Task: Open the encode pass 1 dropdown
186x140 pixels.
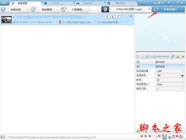Action: point(170,88)
